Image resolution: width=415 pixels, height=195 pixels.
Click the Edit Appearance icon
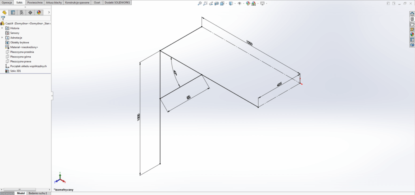(x=248, y=3)
